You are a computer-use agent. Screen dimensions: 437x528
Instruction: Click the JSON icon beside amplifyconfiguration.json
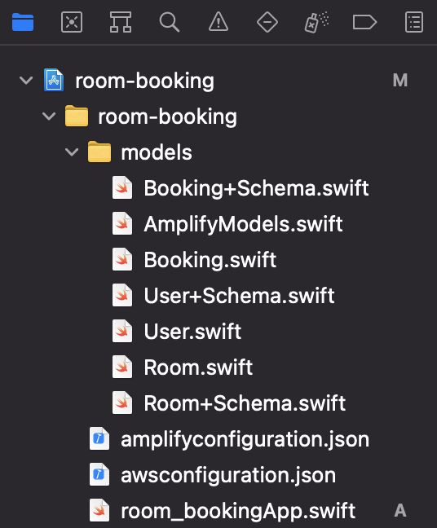coord(99,438)
